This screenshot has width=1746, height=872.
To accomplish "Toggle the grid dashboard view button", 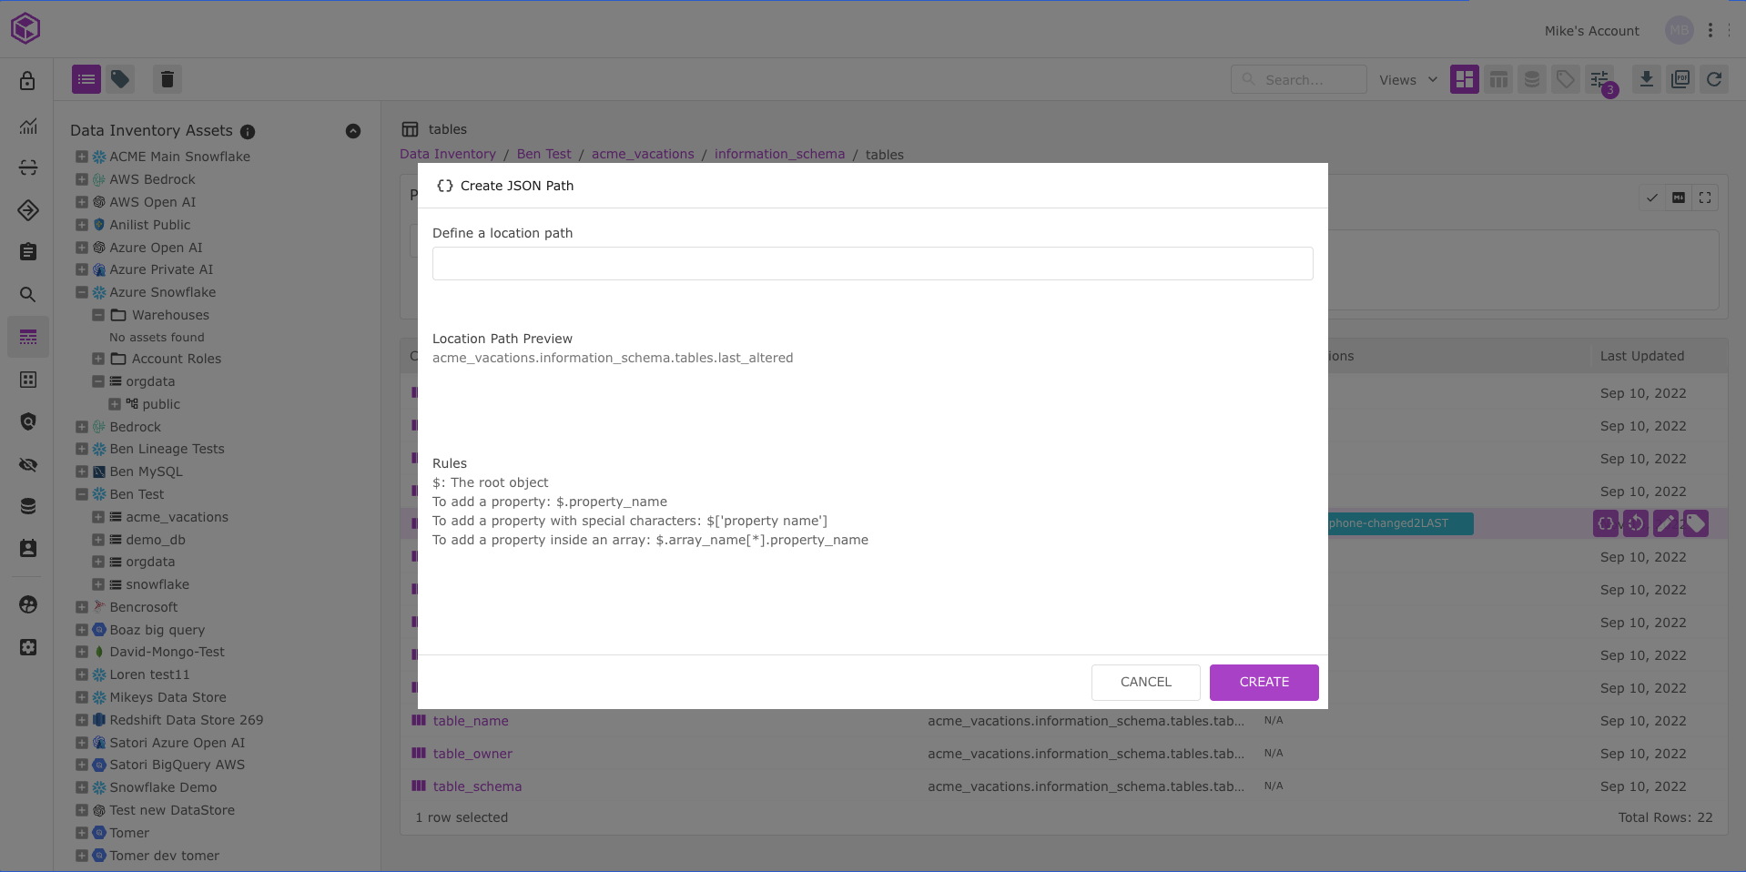I will 1464,80.
